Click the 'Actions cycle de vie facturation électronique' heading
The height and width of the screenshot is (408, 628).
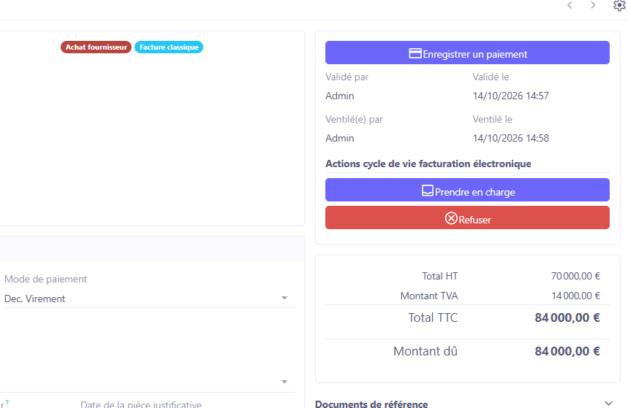428,164
